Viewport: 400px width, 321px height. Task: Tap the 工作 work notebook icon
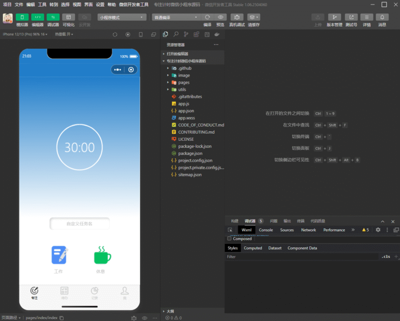tap(59, 255)
